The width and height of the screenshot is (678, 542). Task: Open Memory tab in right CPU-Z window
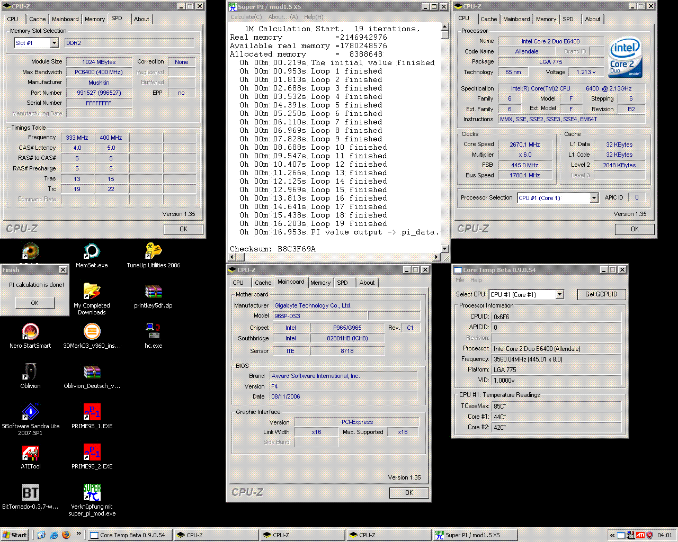click(x=546, y=19)
